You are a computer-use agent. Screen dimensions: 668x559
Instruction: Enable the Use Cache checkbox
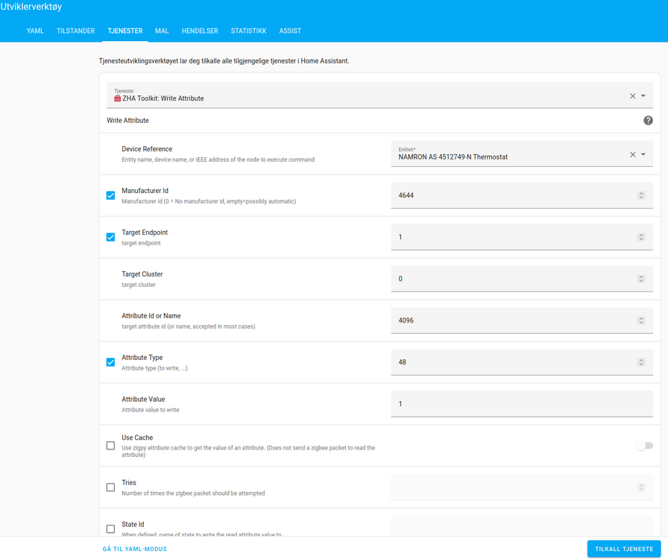(x=110, y=446)
